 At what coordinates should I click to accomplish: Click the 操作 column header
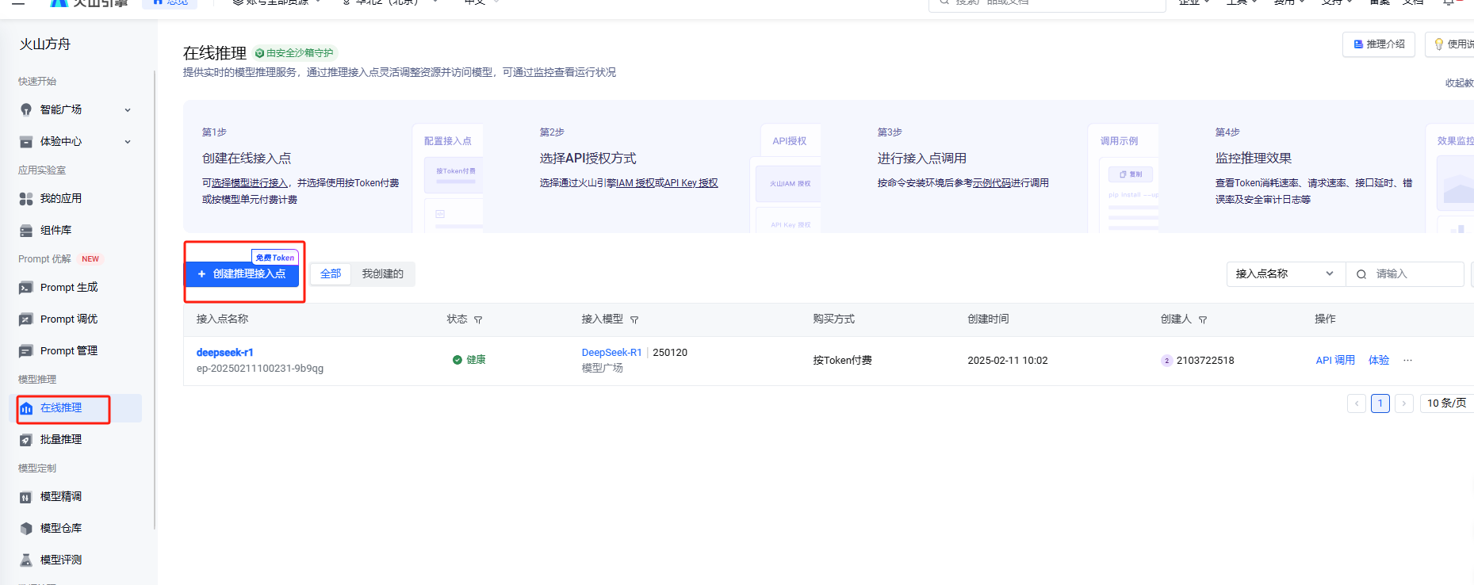click(x=1325, y=319)
